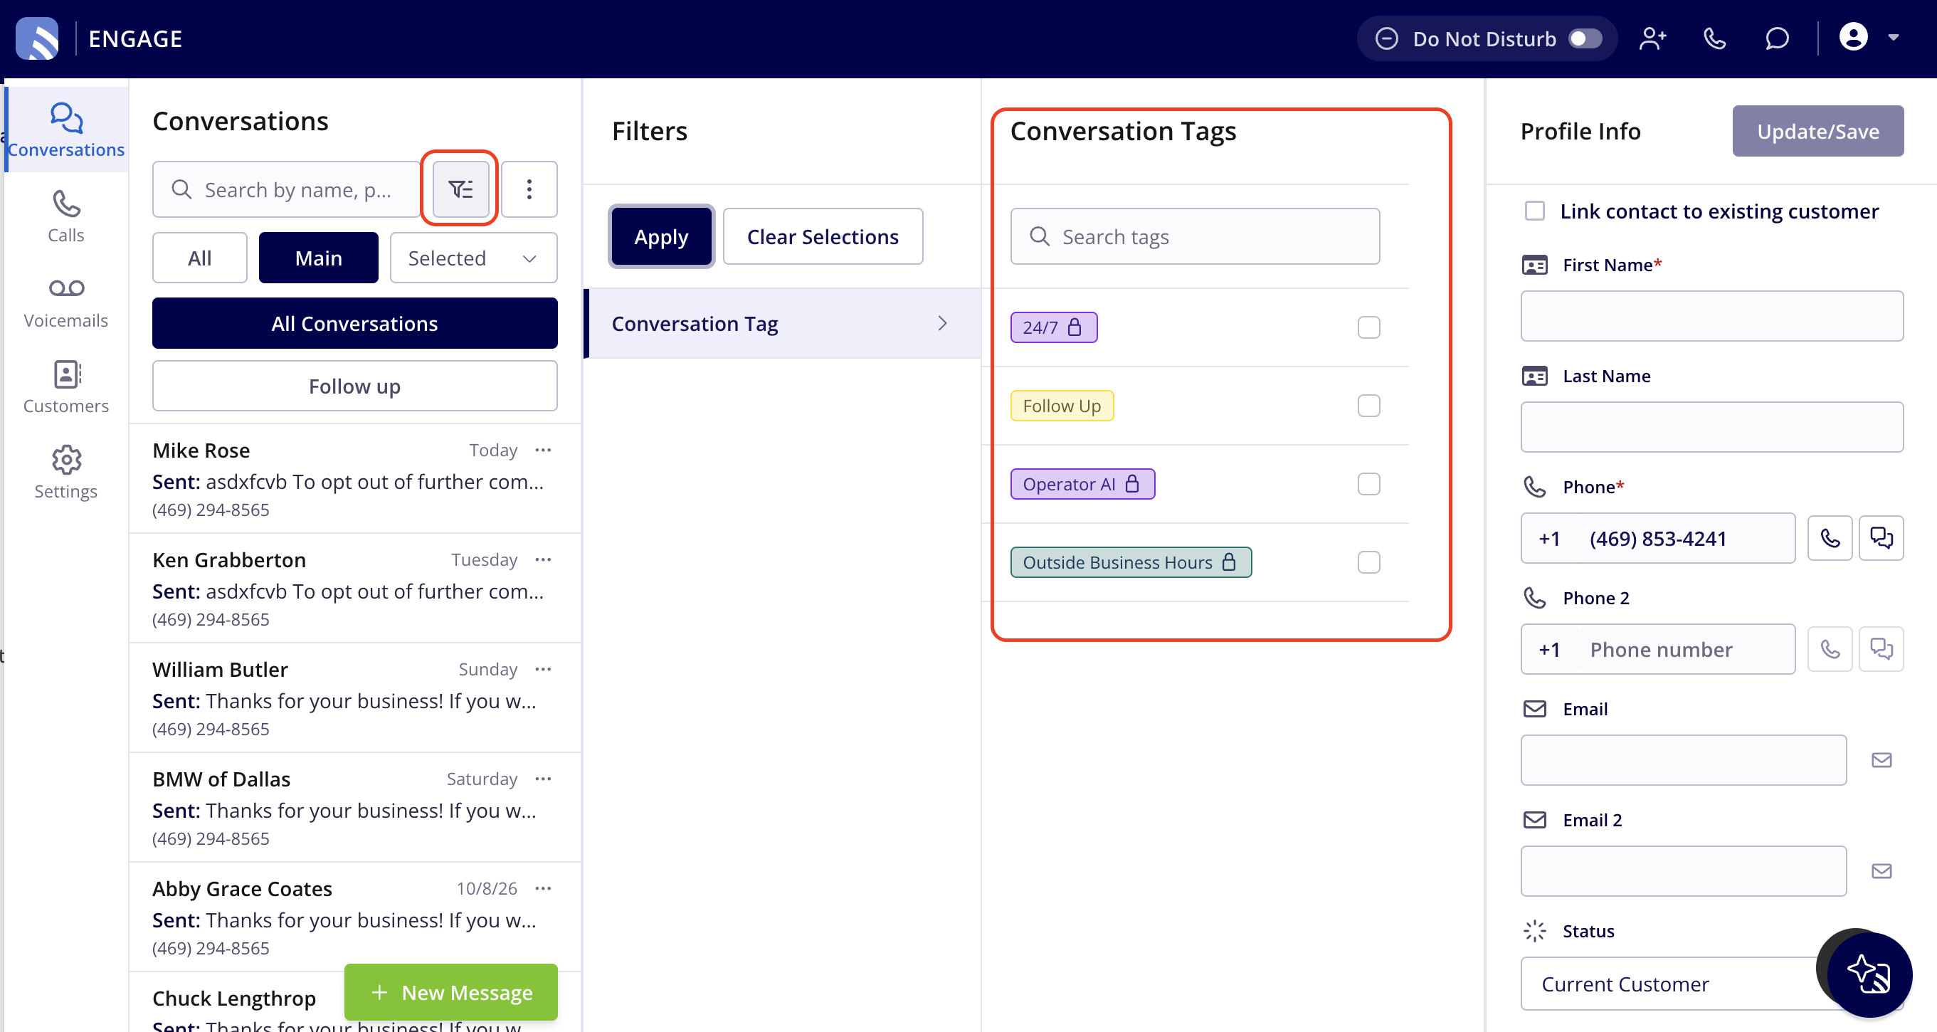Open Settings in sidebar

(66, 473)
